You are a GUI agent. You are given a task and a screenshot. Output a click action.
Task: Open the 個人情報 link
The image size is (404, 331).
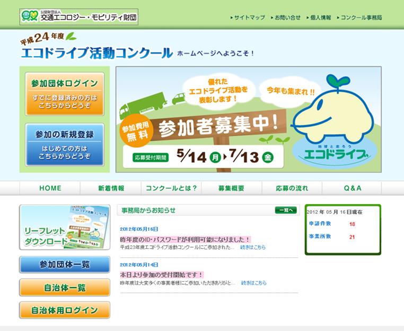[319, 18]
